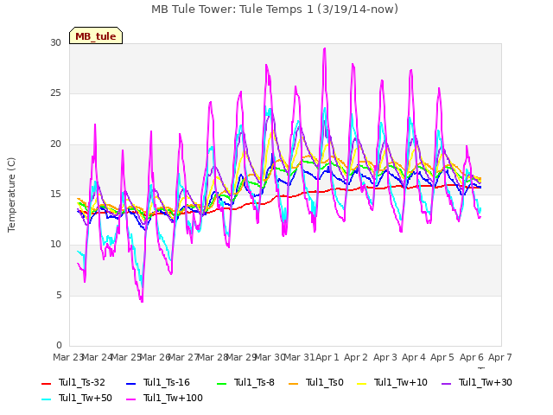This screenshot has height=415, width=553.
Task: Click the Apr 5 date tick label
Action: click(x=442, y=357)
